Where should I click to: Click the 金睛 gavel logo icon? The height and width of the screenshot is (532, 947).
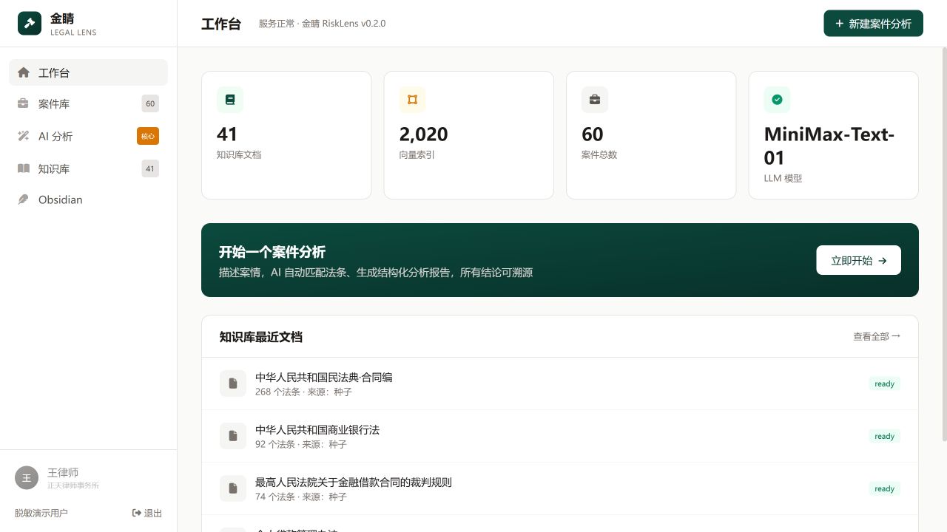tap(30, 24)
